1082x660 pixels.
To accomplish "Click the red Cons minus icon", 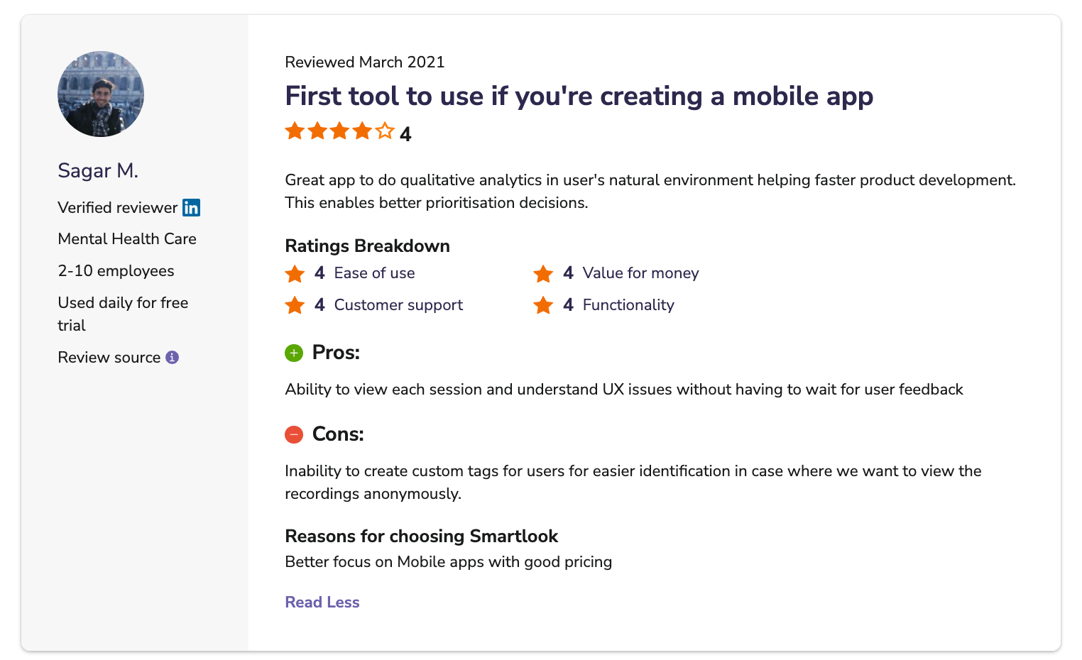I will pos(294,434).
